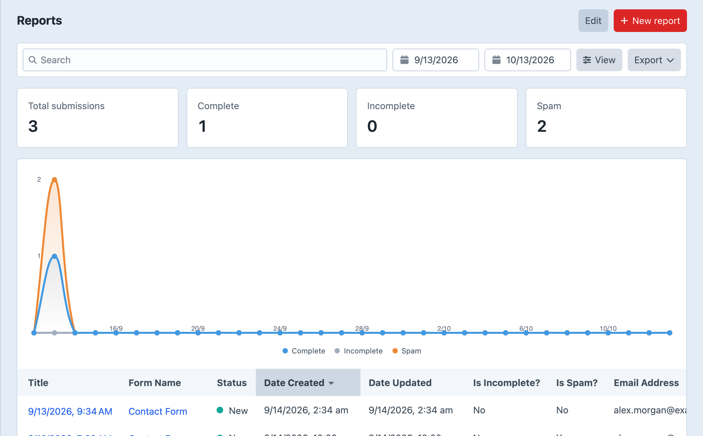Image resolution: width=703 pixels, height=436 pixels.
Task: Click the calendar icon beside 9/13/2026
Action: pos(404,60)
